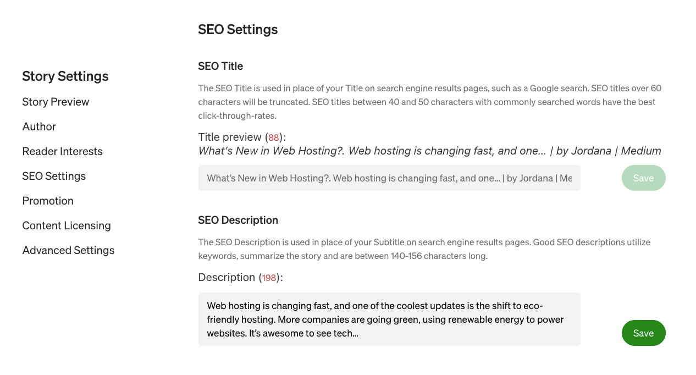Click the red description character count 198

(x=269, y=278)
